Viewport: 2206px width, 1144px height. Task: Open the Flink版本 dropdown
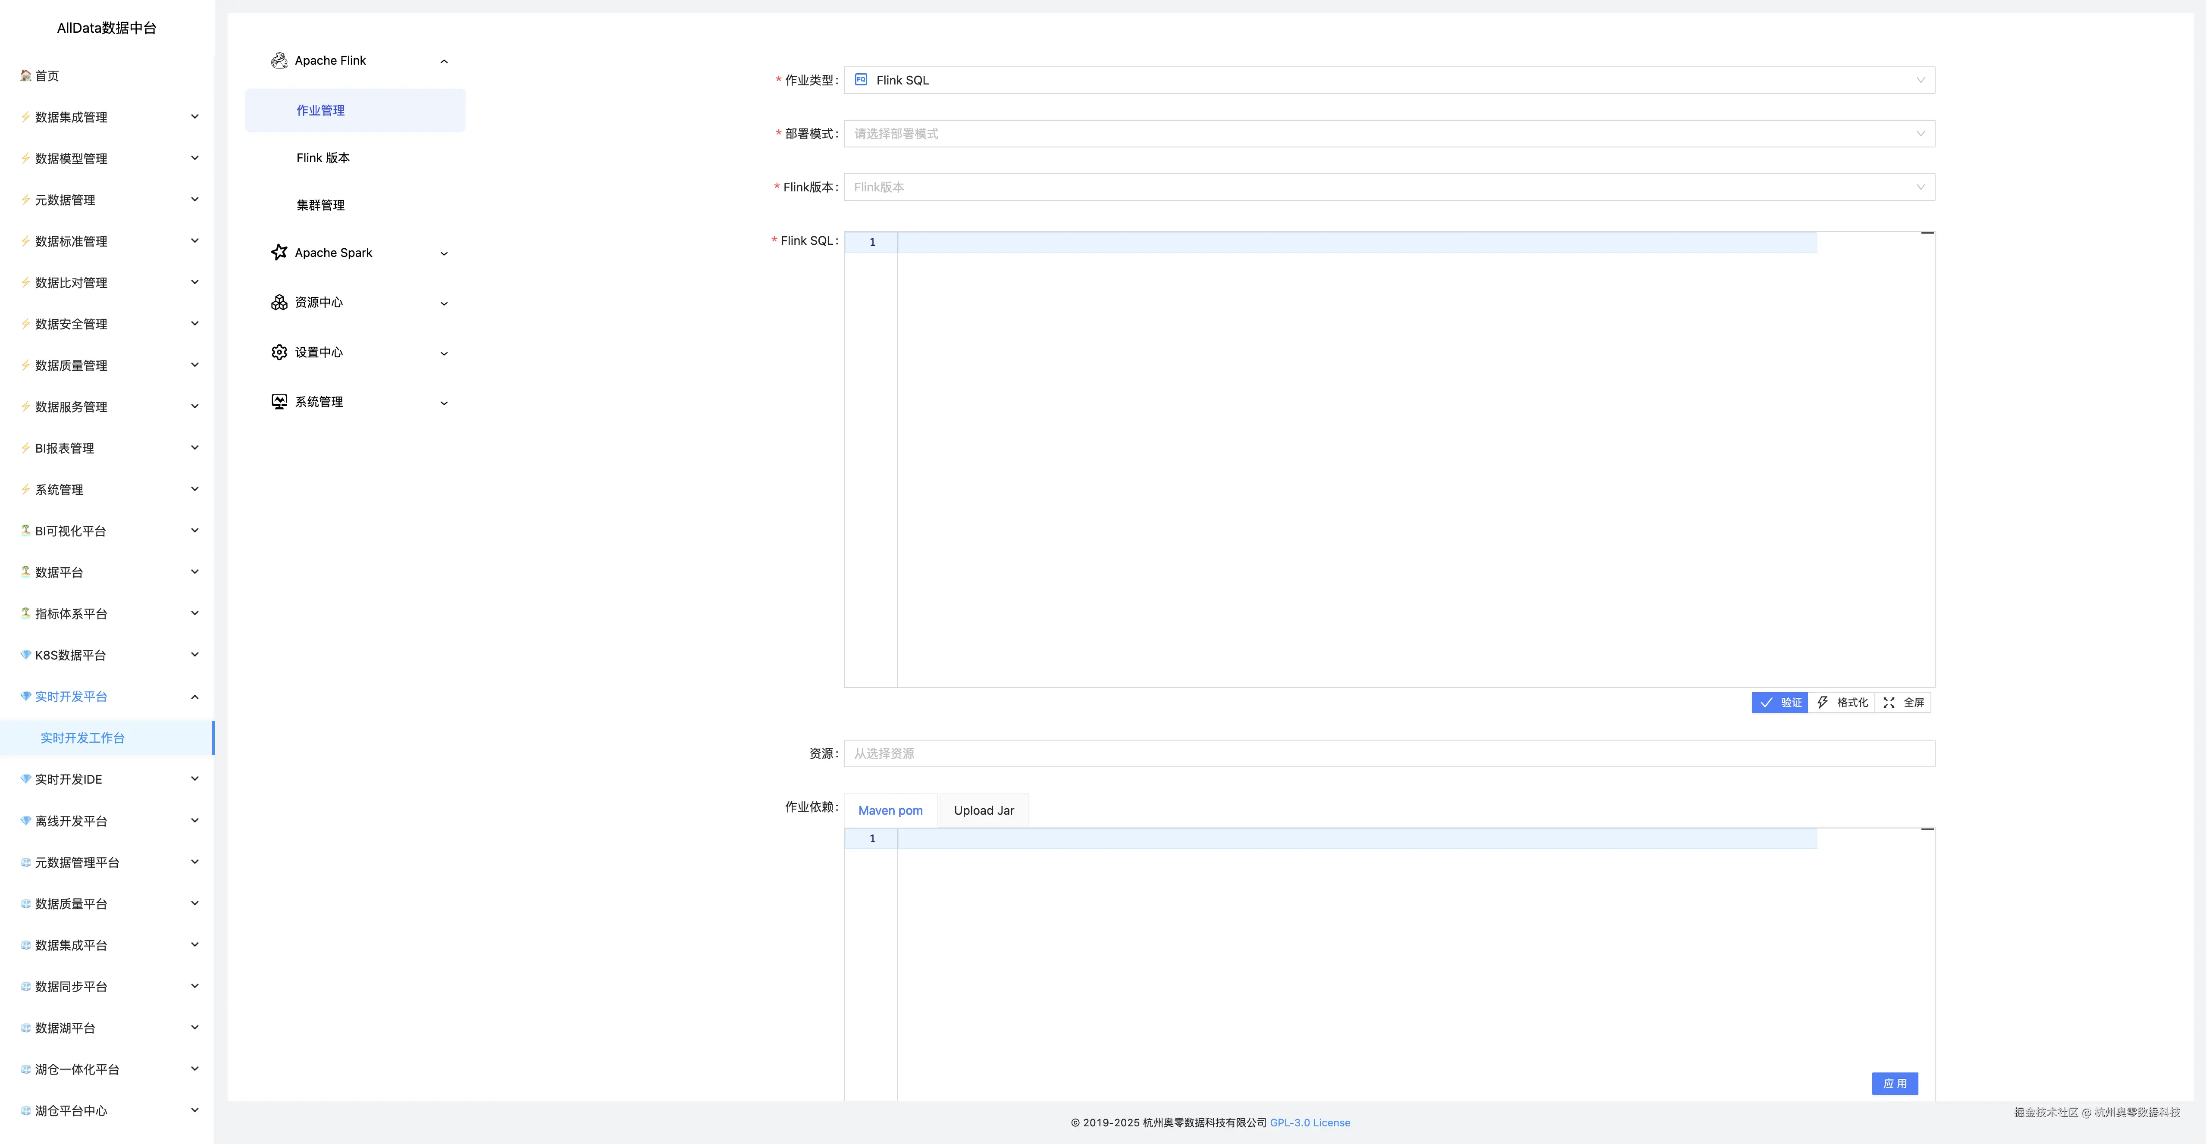pos(1388,187)
